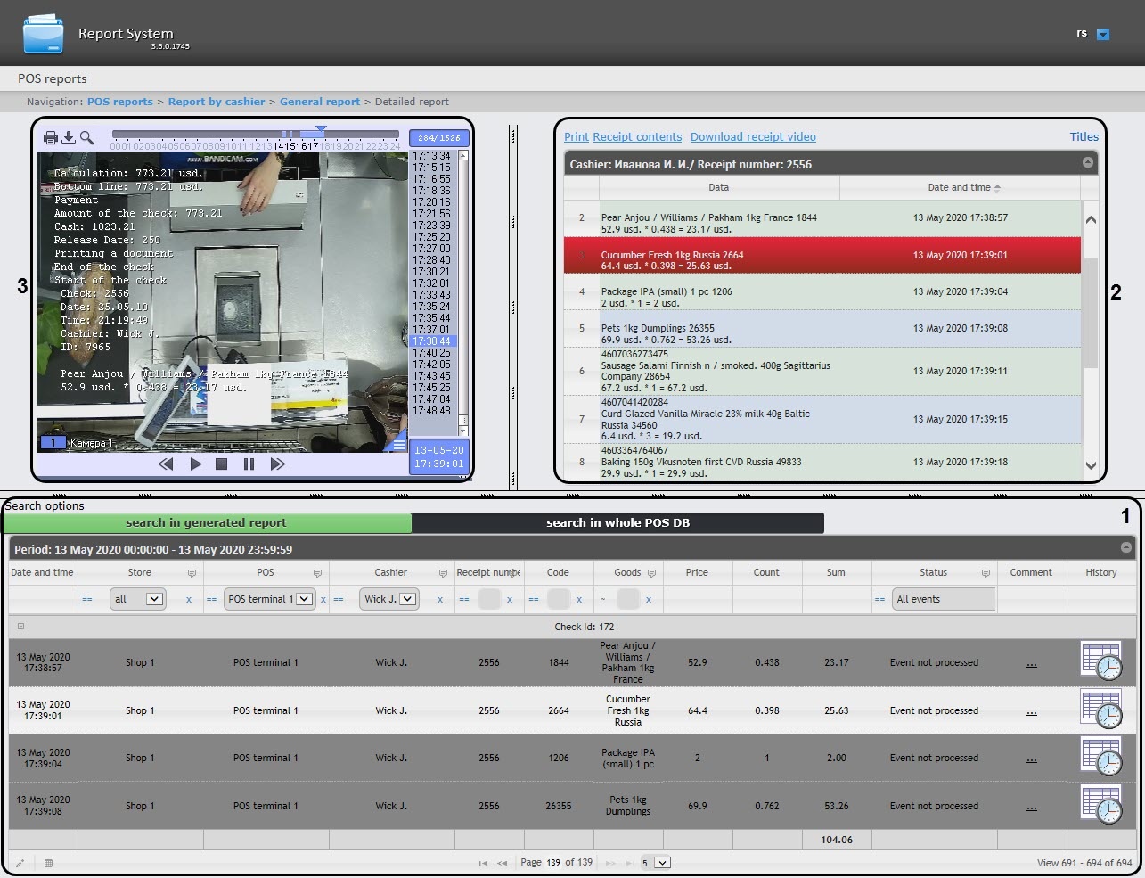Click the download icon in video player
This screenshot has height=878, width=1145.
(69, 137)
